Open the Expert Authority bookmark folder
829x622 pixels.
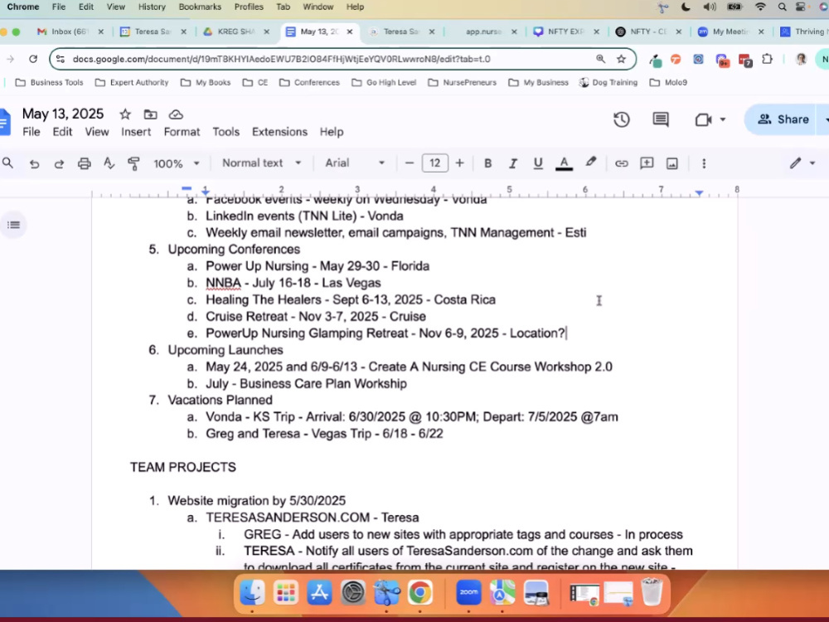132,82
